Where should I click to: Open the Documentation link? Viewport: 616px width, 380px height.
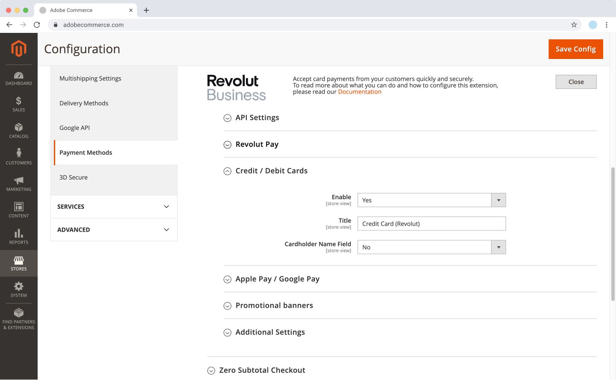360,92
